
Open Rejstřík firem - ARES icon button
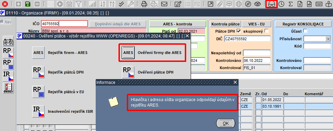coord(38,53)
